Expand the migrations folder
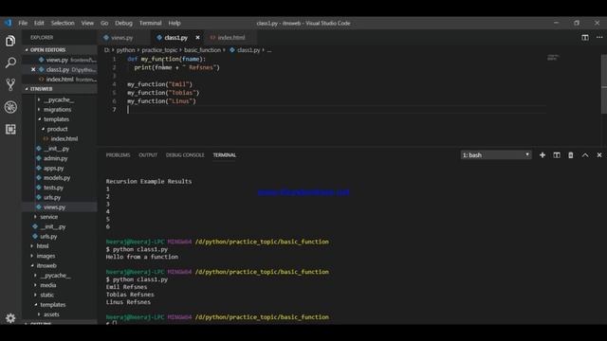This screenshot has height=341, width=607. pos(57,110)
